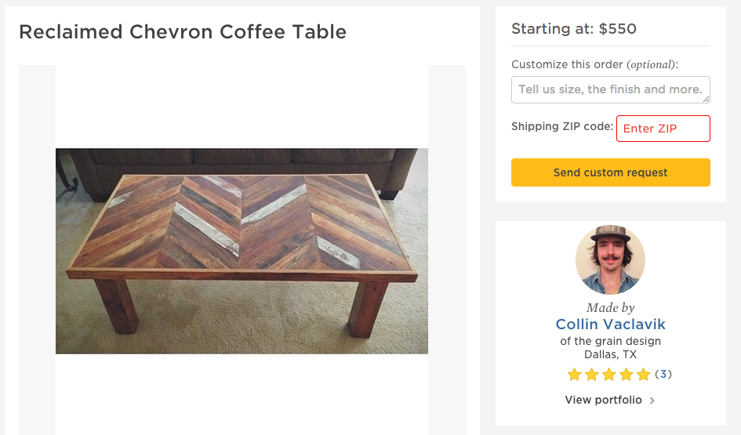Click the first gold rating star

575,375
